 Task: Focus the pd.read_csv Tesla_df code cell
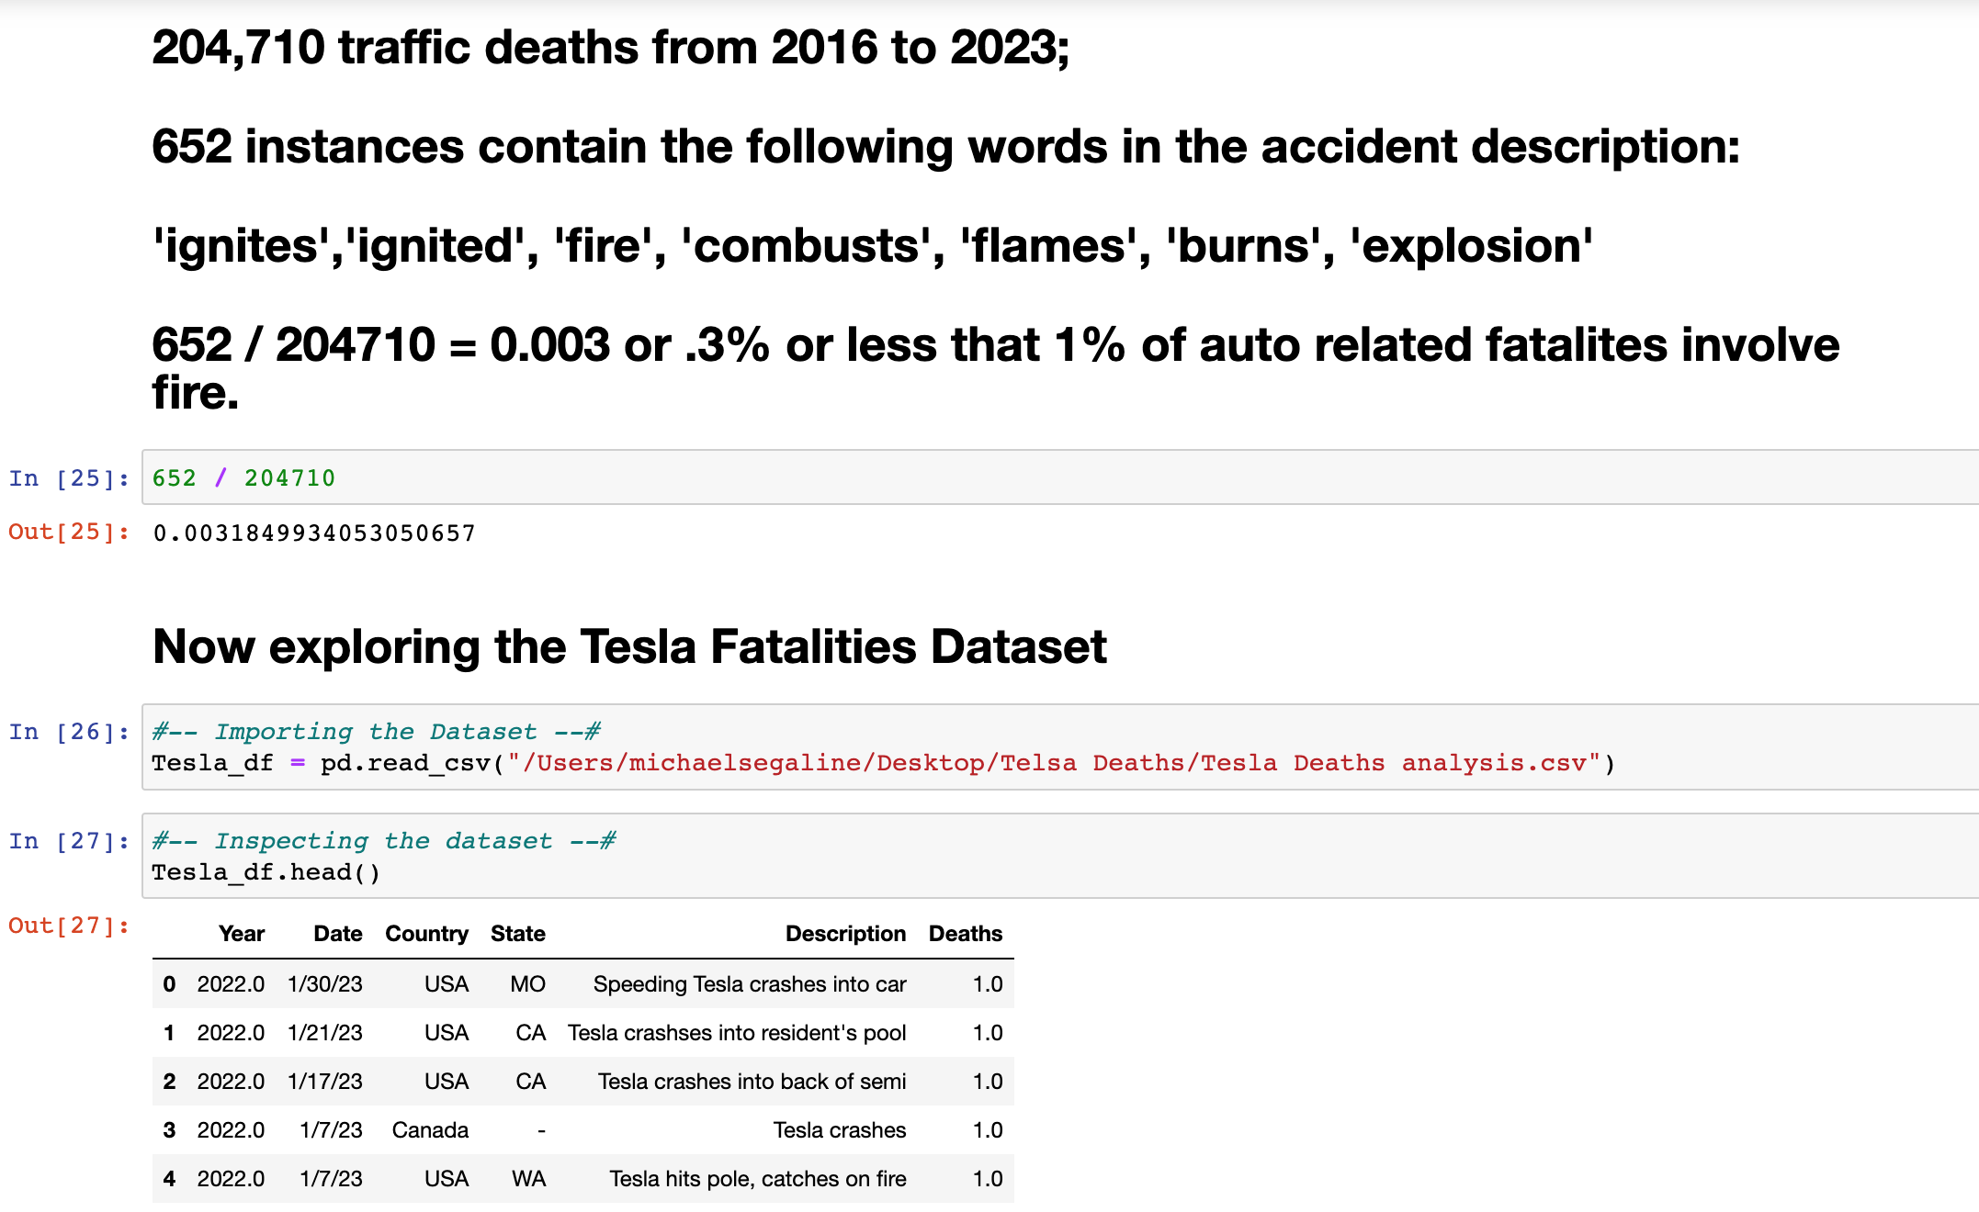tap(1057, 747)
